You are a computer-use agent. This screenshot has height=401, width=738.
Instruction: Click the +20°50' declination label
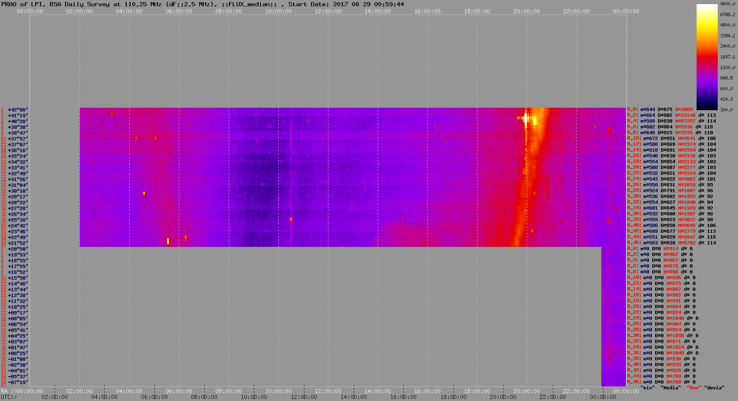(x=18, y=249)
